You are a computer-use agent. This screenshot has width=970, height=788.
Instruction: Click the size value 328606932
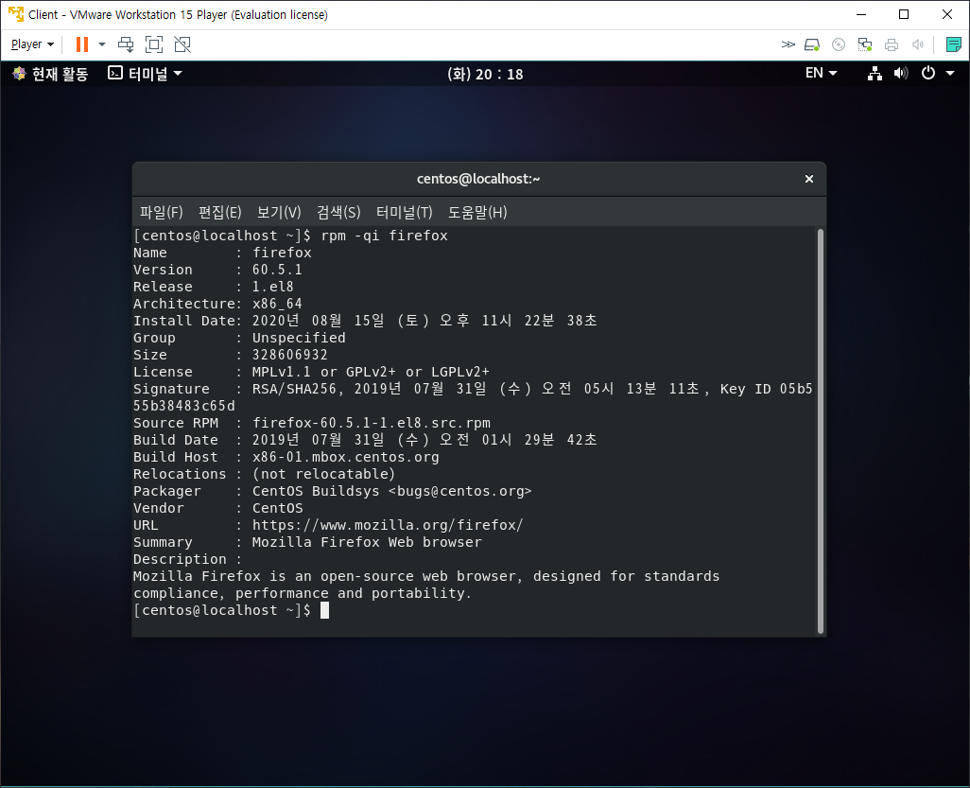(290, 355)
